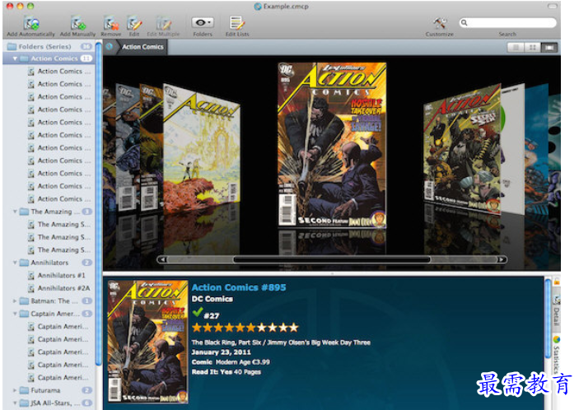This screenshot has width=579, height=410.
Task: Click the January 23, 2011 date text
Action: (x=221, y=352)
